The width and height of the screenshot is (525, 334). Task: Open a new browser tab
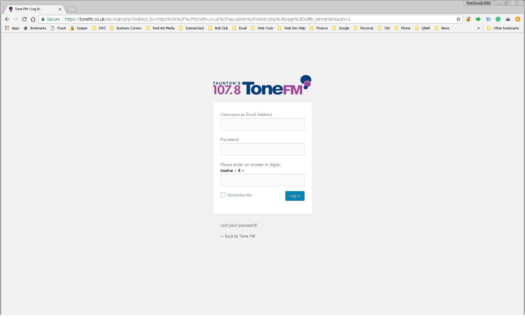pyautogui.click(x=71, y=9)
